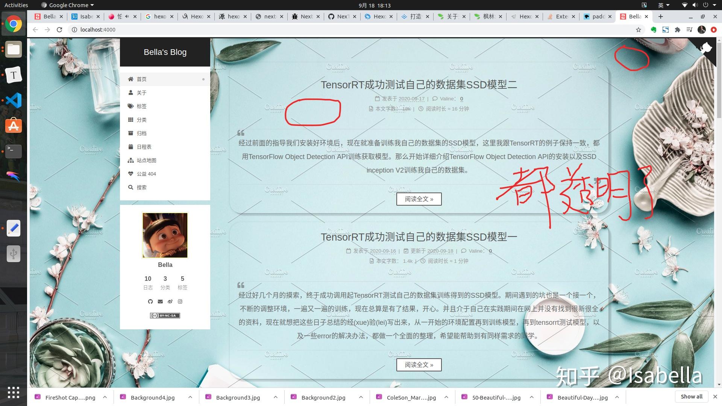Click the localhost:4000 address bar

point(98,29)
